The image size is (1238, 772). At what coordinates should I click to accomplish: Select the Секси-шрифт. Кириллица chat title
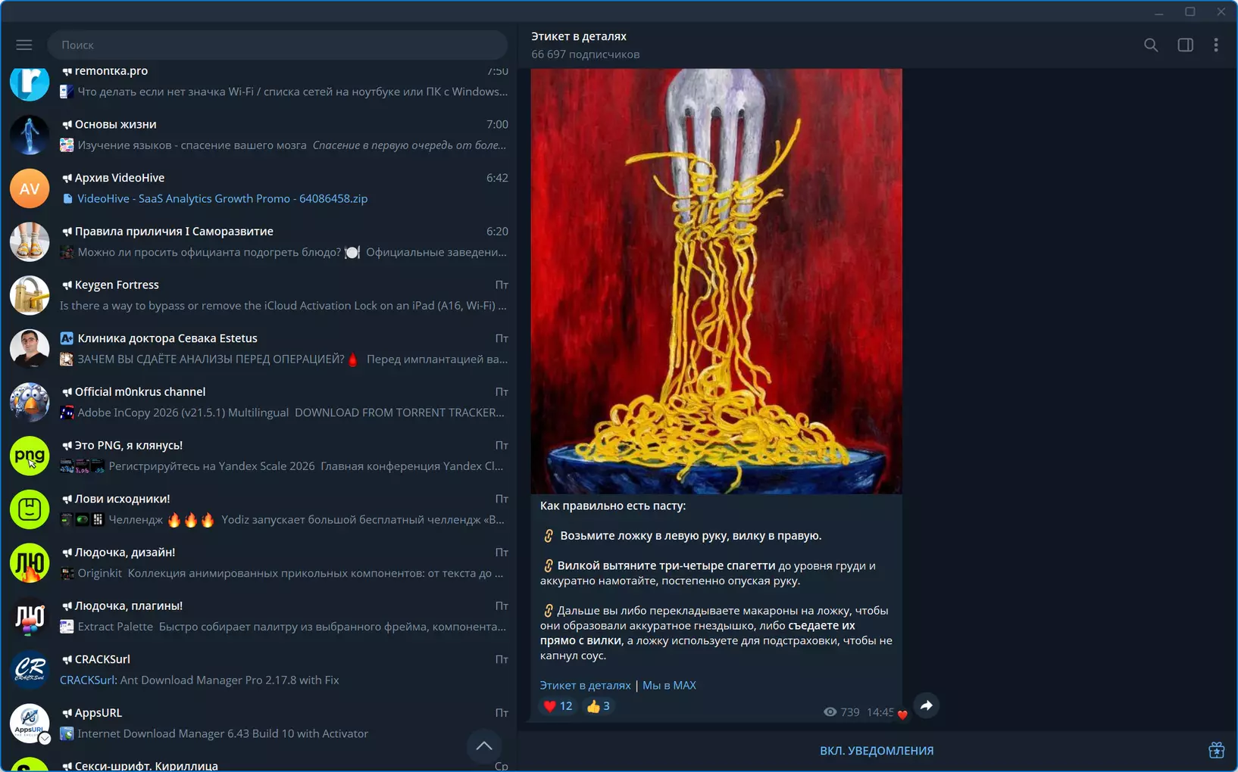pos(146,766)
